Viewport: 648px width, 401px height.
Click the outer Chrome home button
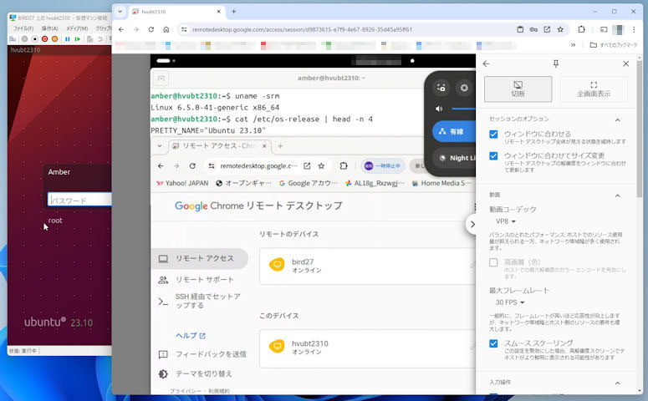click(166, 29)
